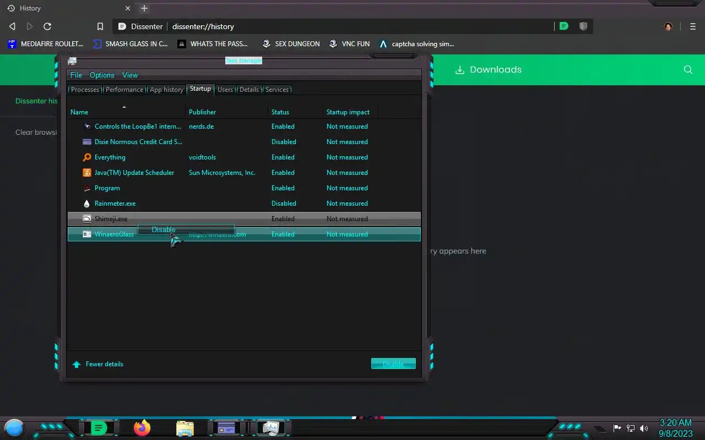Click the Rainmeter droplet icon
This screenshot has width=705, height=440.
pyautogui.click(x=87, y=204)
